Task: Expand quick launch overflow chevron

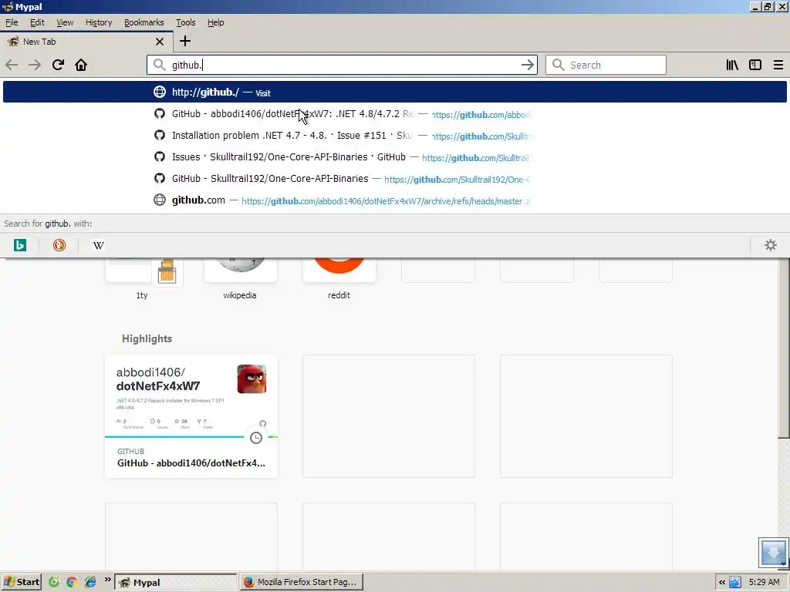Action: point(107,580)
